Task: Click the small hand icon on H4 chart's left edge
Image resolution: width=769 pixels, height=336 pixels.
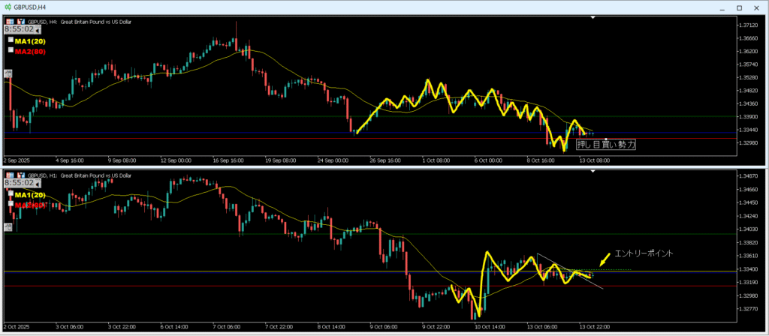Action: [x=8, y=73]
